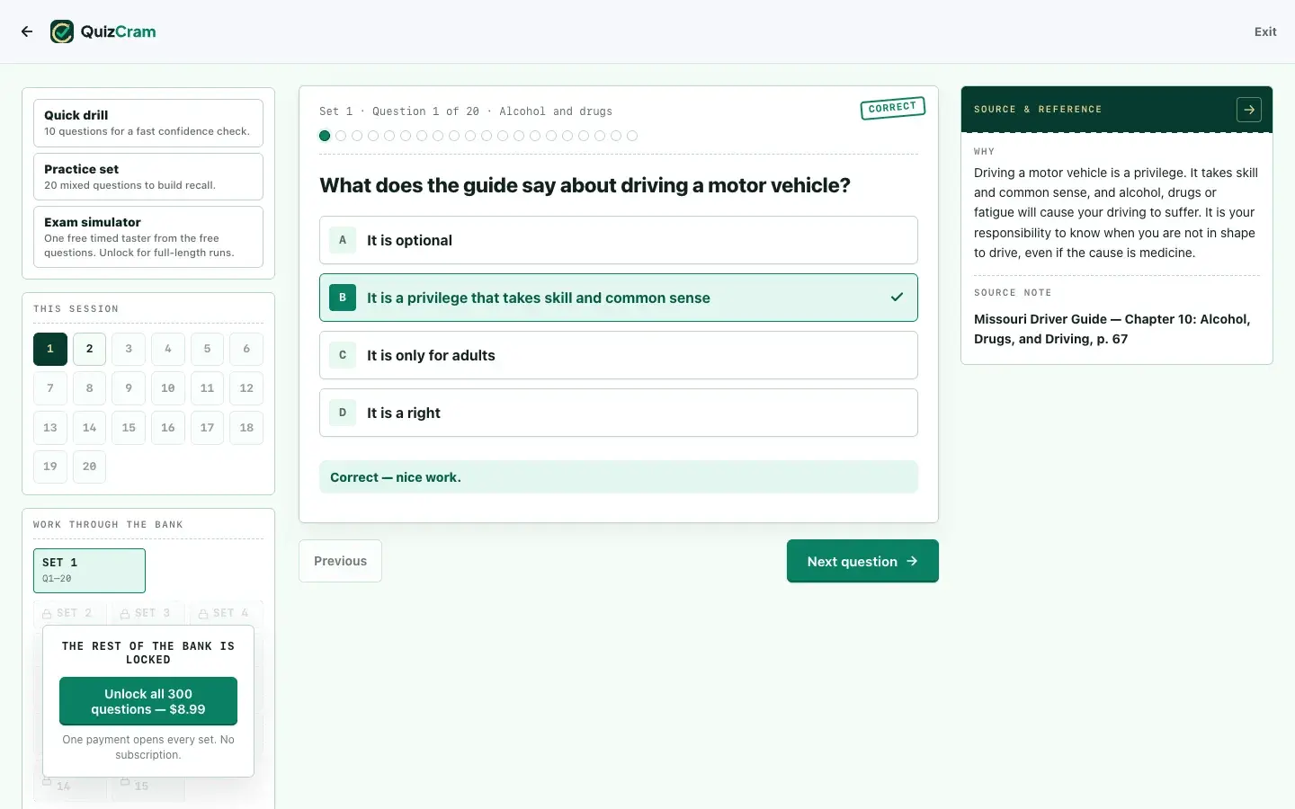The image size is (1295, 809).
Task: Click the 'THIS SESSION' label
Action: [76, 309]
